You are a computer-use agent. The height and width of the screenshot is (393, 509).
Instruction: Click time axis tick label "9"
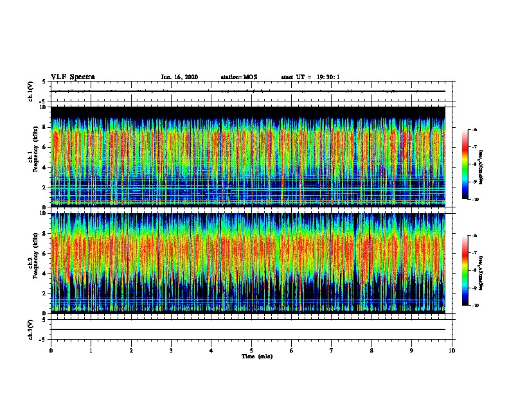click(411, 351)
